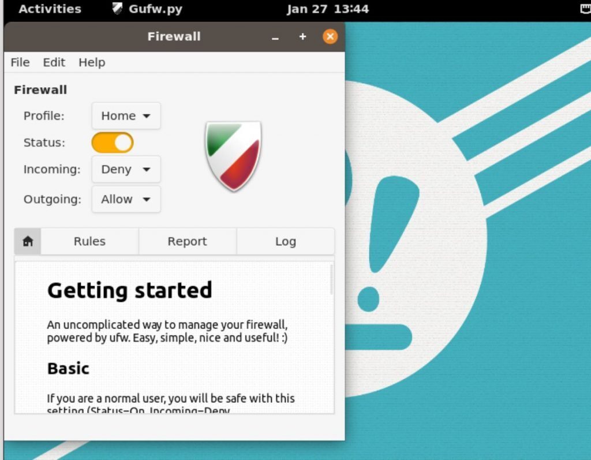Open the File menu
Viewport: 591px width, 460px height.
pos(19,62)
